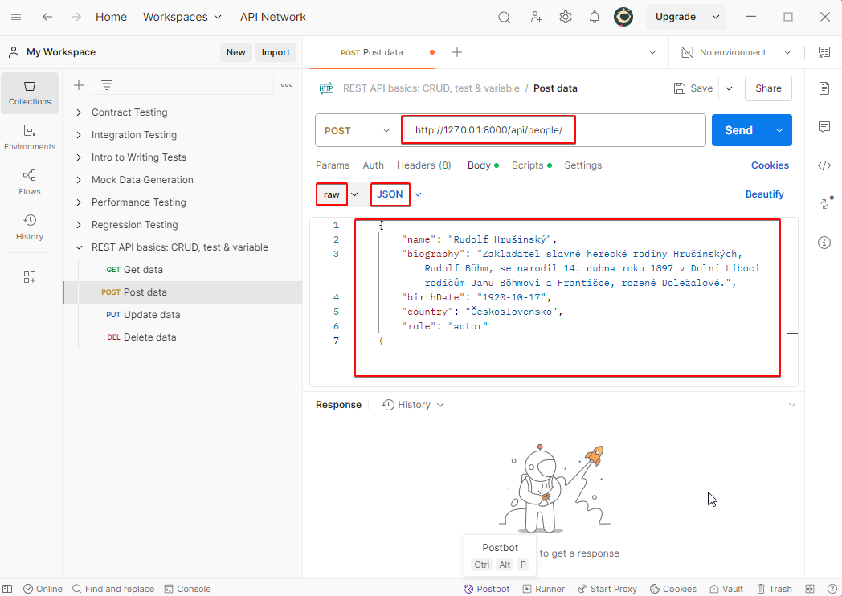
Task: Open a new request tab with plus
Action: pyautogui.click(x=457, y=52)
